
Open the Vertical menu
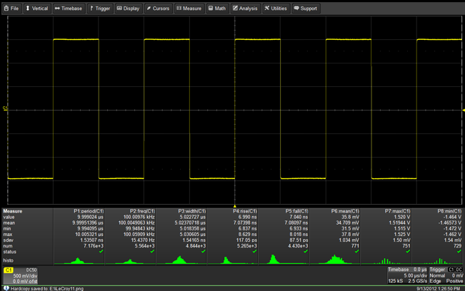click(37, 9)
